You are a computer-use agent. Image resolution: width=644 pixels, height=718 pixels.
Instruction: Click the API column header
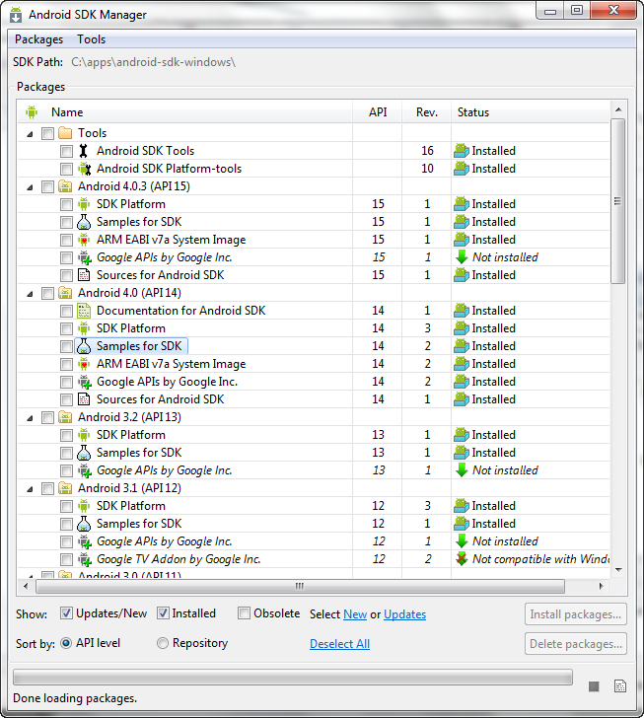click(378, 112)
